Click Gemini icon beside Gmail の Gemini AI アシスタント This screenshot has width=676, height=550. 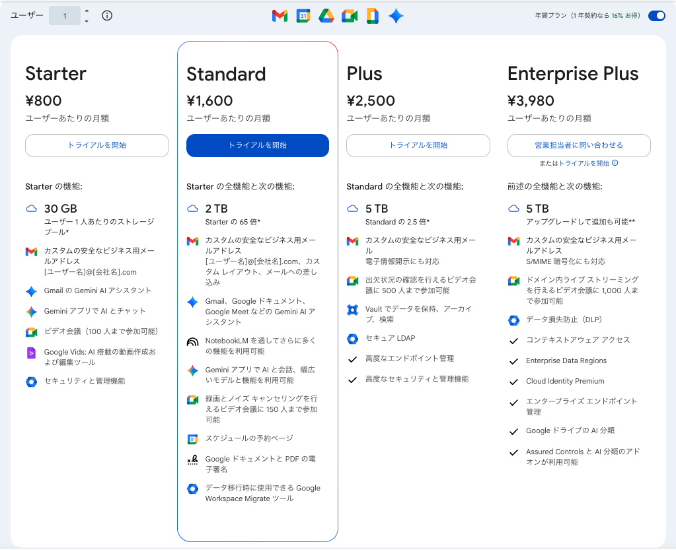32,291
